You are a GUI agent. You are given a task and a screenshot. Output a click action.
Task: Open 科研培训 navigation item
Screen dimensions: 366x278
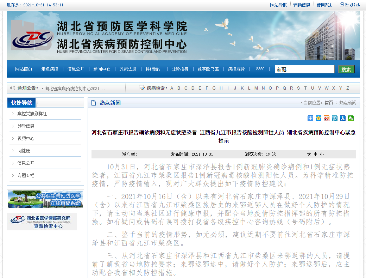[154, 69]
